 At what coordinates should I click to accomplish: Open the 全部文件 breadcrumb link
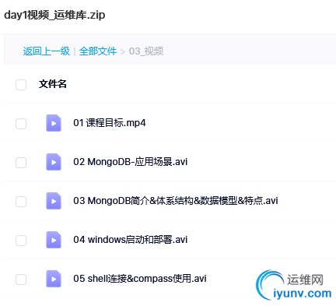pos(98,51)
